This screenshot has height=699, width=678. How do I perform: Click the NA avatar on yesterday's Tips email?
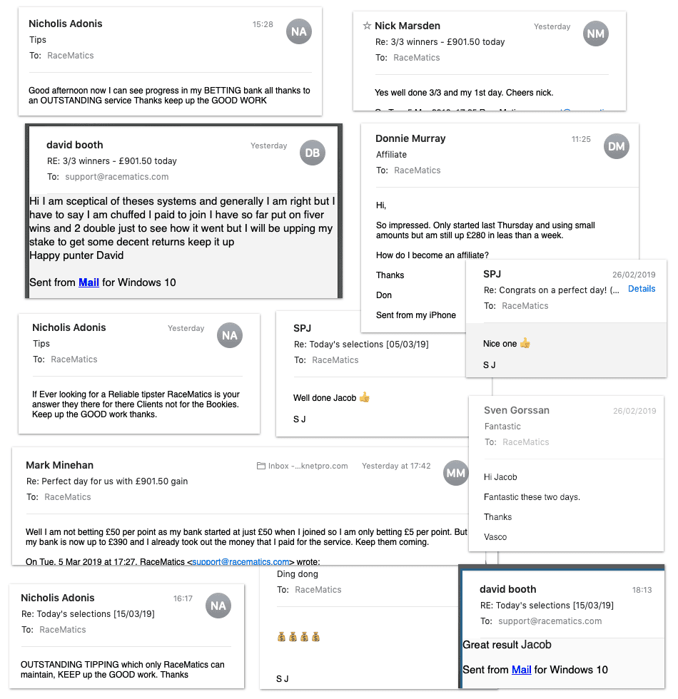coord(231,335)
